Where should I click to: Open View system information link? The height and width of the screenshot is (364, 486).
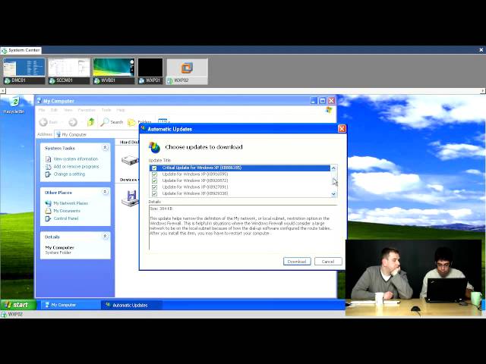click(76, 158)
